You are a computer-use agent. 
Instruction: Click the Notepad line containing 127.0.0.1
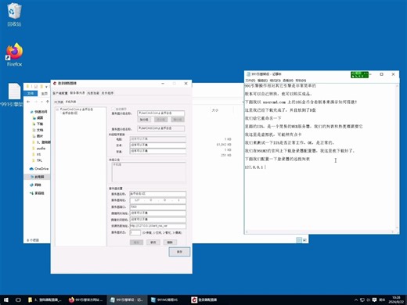coord(254,167)
